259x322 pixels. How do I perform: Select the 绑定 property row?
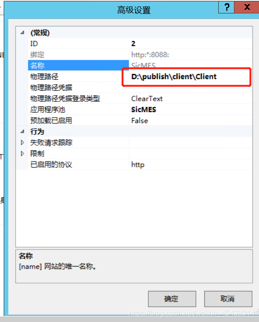(140, 55)
